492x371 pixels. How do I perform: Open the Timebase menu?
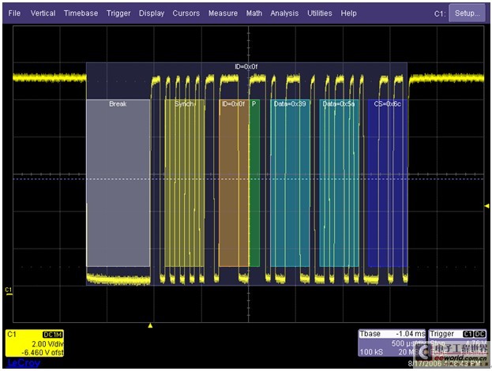[81, 13]
